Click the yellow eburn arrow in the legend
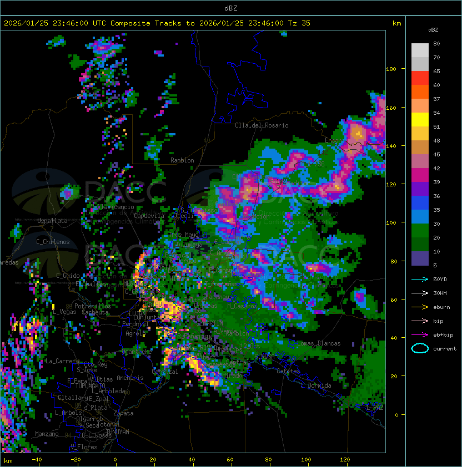The width and height of the screenshot is (462, 467). click(420, 307)
